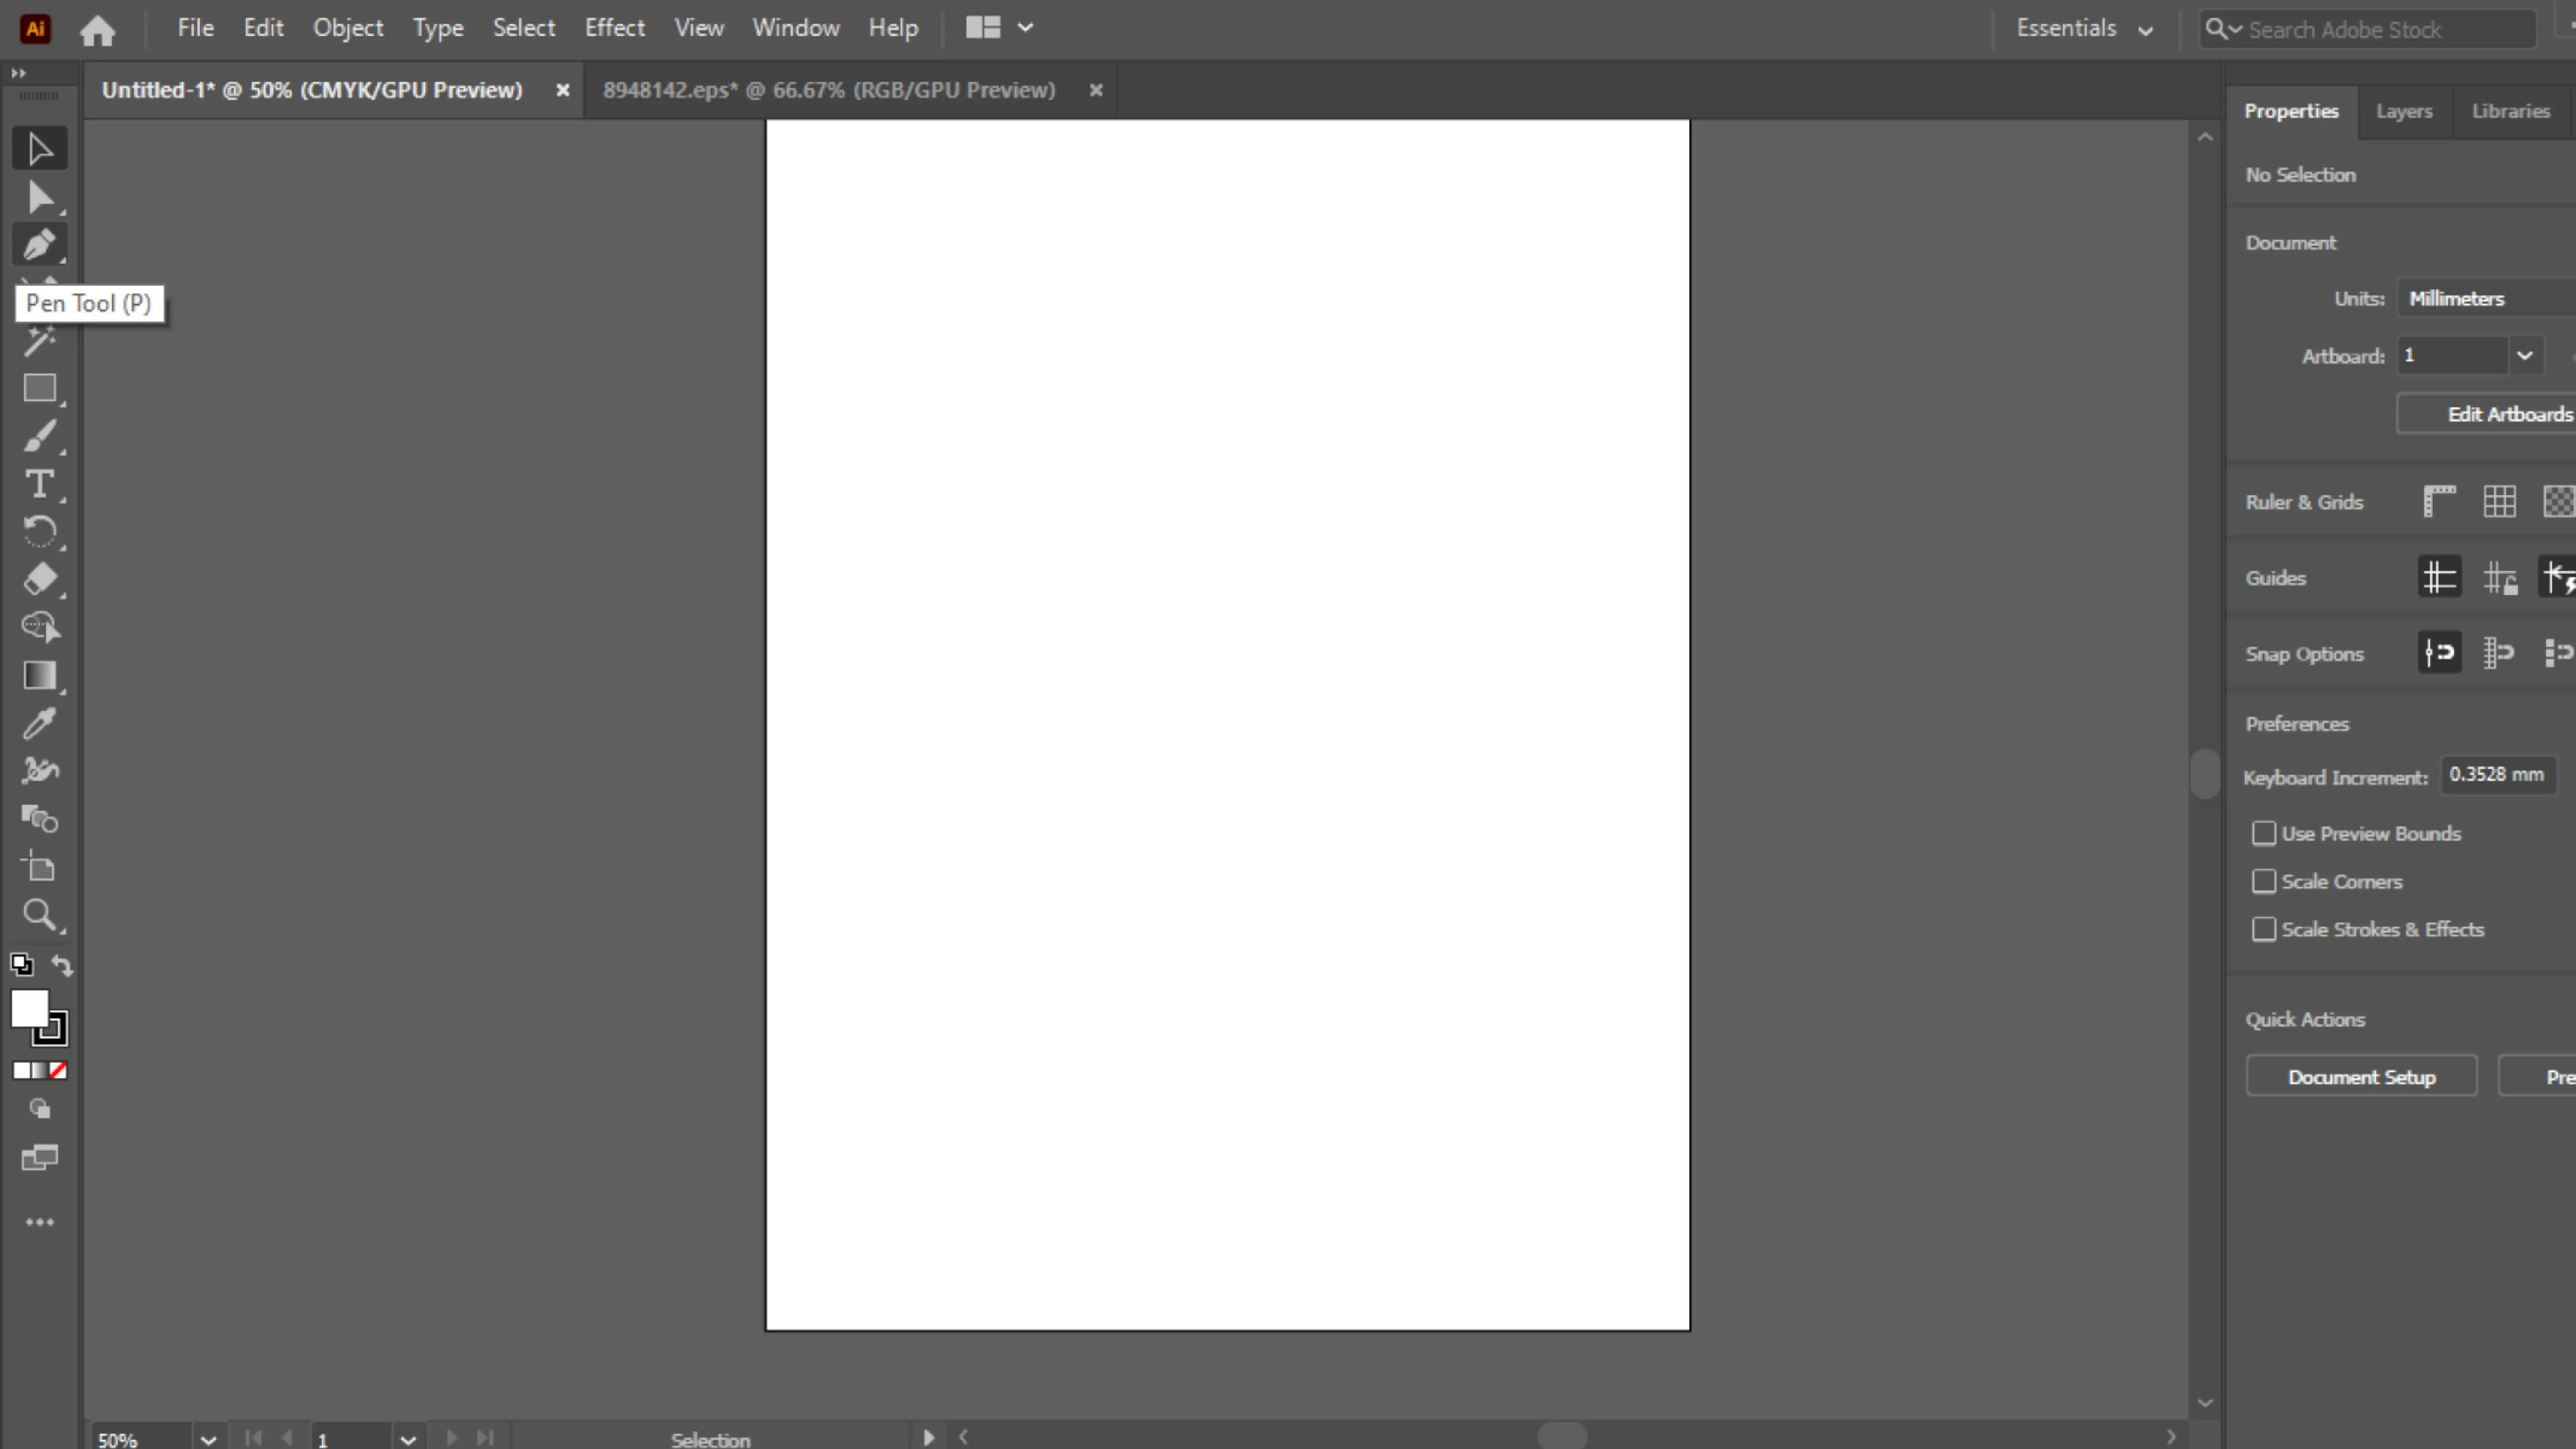Select the Selection tool arrow

click(x=40, y=149)
